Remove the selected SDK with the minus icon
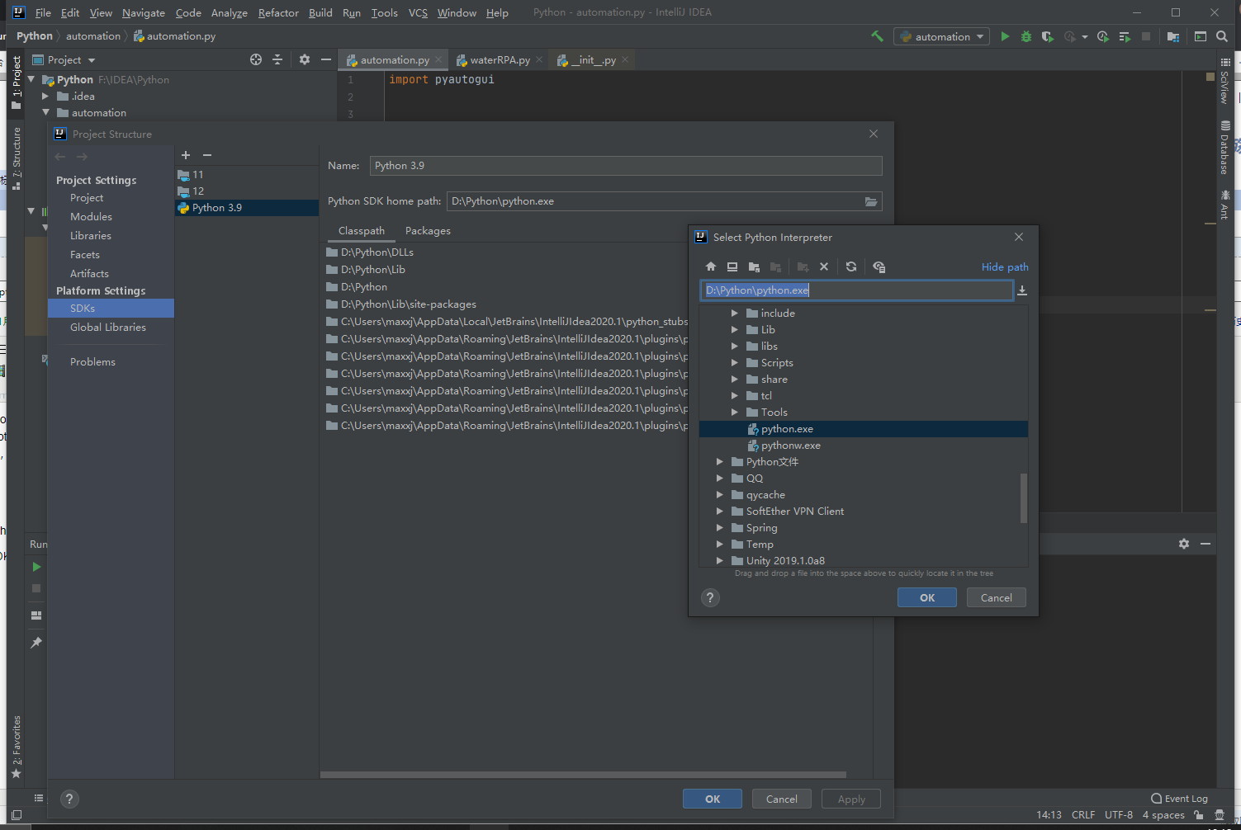Image resolution: width=1241 pixels, height=830 pixels. (x=207, y=155)
